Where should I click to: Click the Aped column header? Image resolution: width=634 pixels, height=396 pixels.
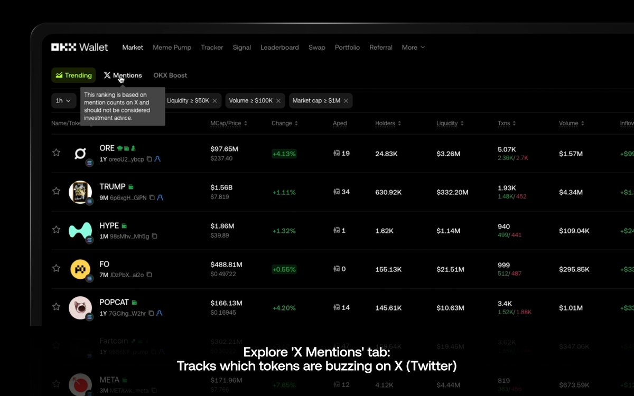pos(340,123)
